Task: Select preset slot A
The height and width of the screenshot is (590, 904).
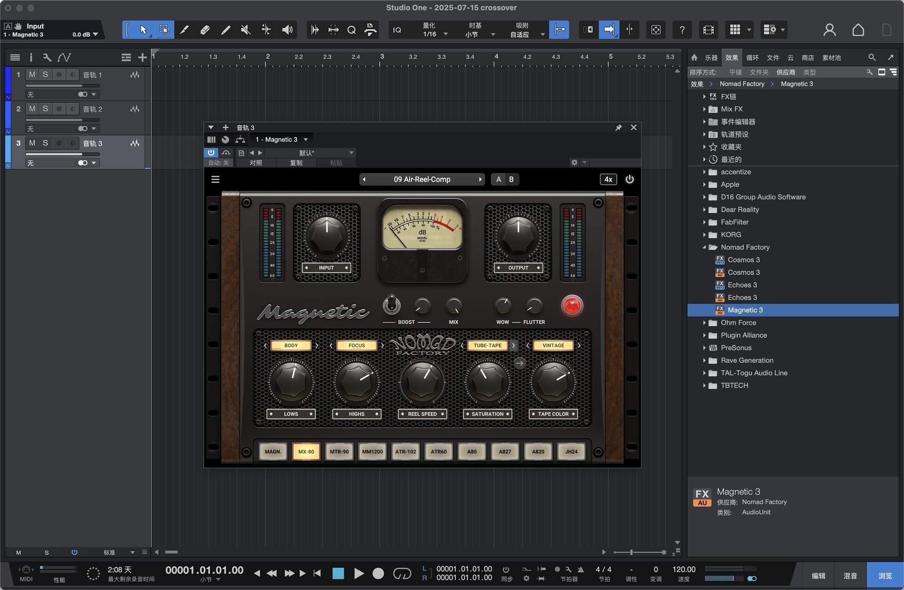Action: [x=499, y=179]
